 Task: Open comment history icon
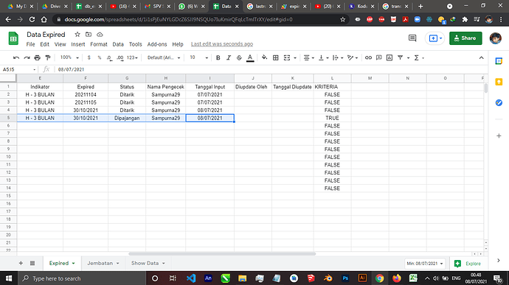coord(412,38)
